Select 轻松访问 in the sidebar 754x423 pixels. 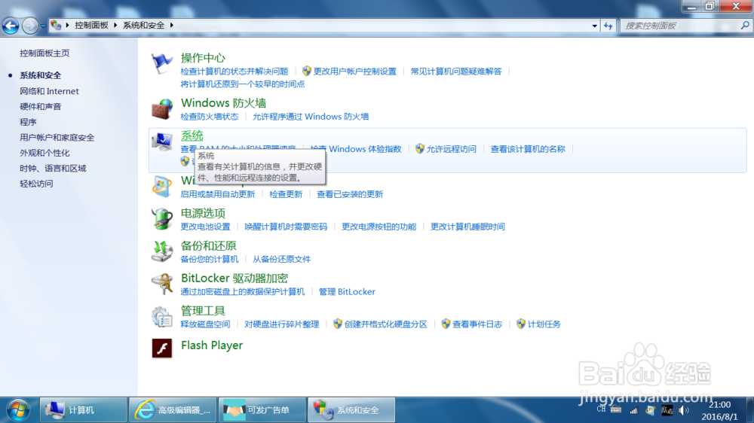pos(36,184)
